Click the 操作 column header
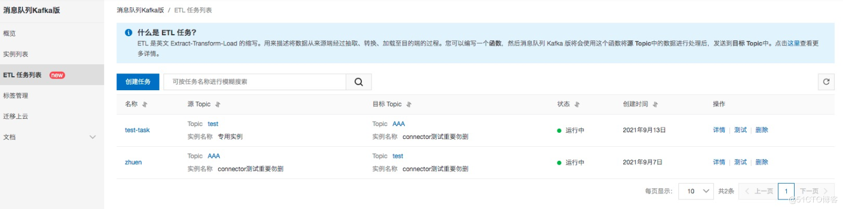 [x=719, y=104]
